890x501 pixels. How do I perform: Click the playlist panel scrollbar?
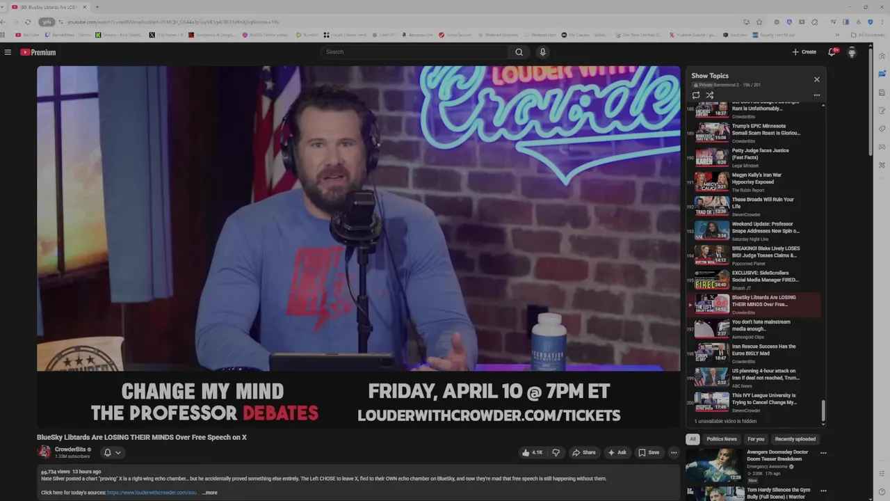pos(823,411)
